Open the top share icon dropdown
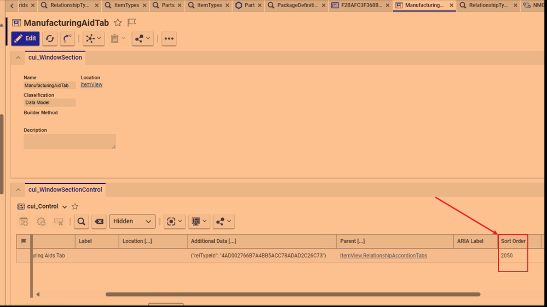 pyautogui.click(x=142, y=38)
